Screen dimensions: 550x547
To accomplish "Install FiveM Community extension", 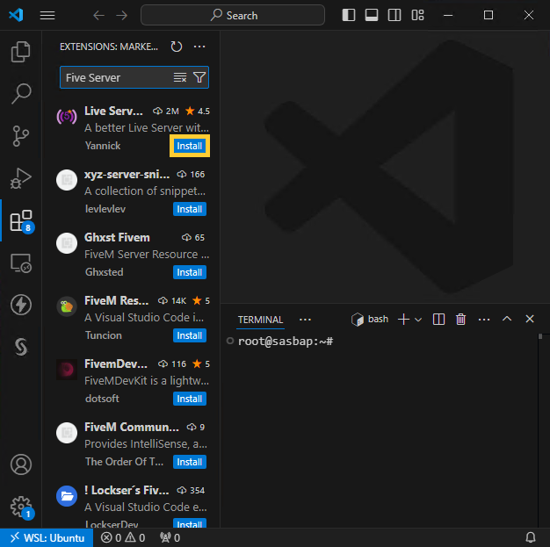I will point(190,462).
